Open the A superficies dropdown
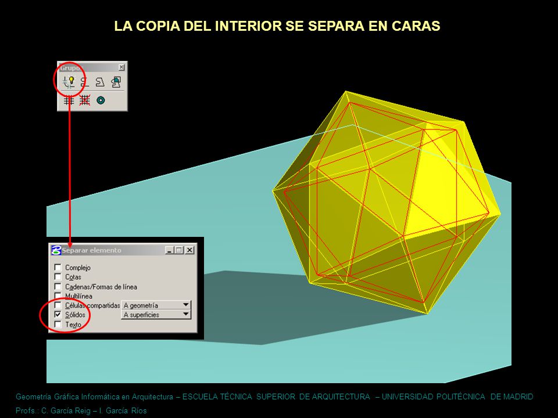 coord(156,315)
